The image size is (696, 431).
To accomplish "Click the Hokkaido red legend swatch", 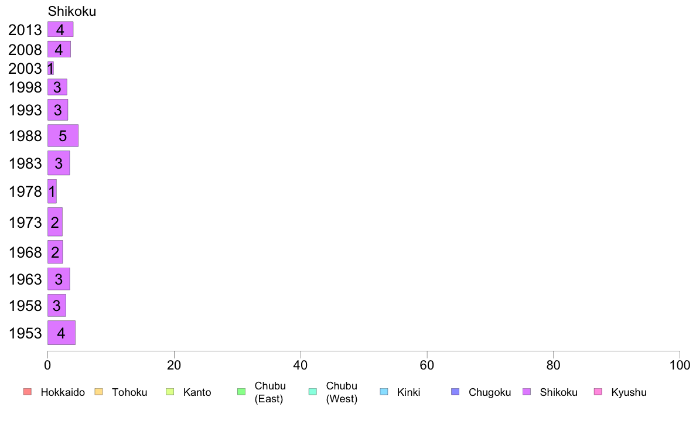I will 28,392.
